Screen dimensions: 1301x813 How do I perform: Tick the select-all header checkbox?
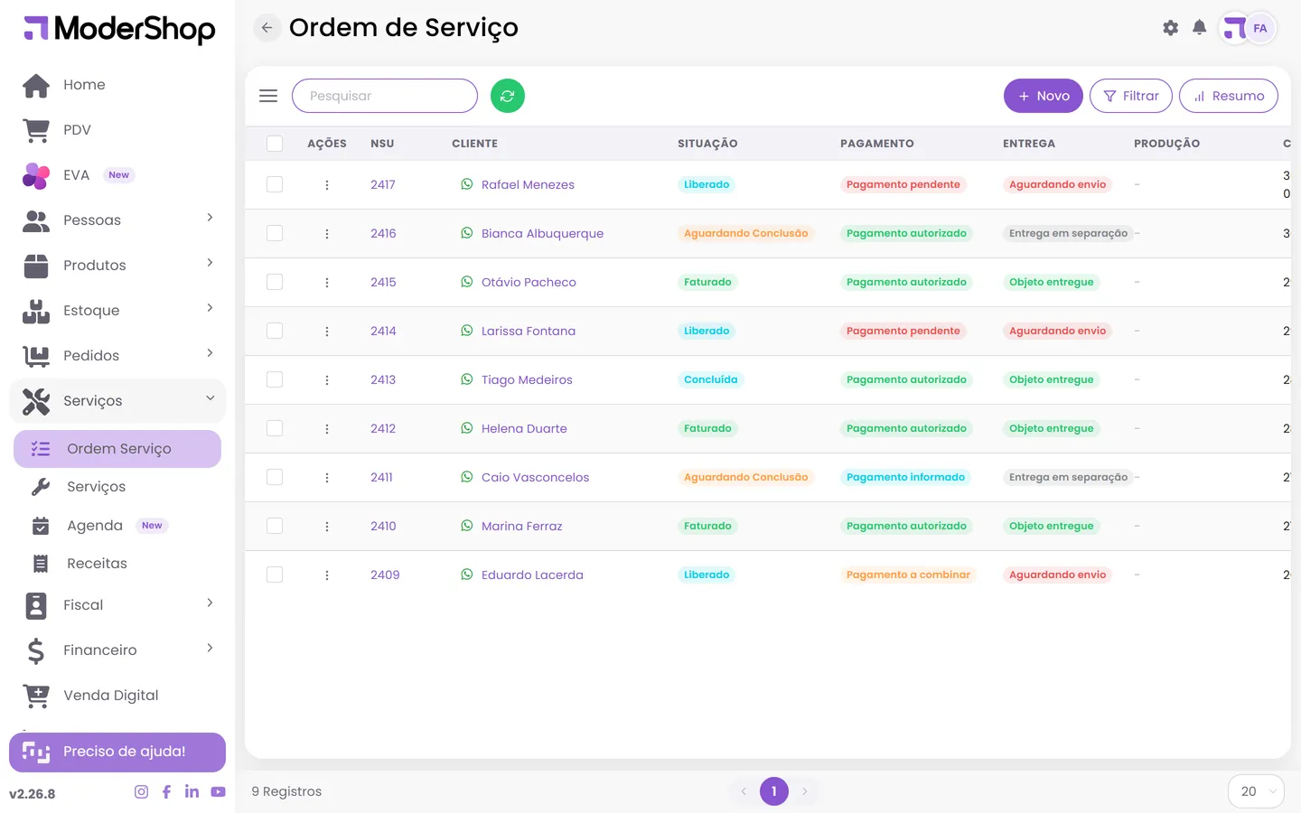[275, 144]
